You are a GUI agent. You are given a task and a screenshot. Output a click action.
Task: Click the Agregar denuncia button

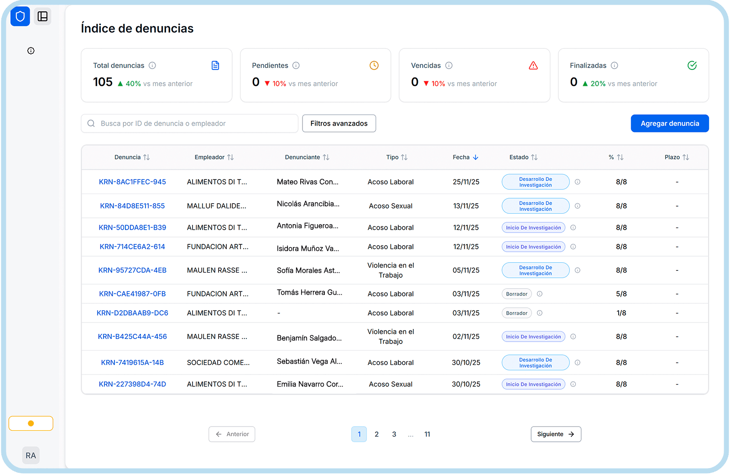click(669, 123)
